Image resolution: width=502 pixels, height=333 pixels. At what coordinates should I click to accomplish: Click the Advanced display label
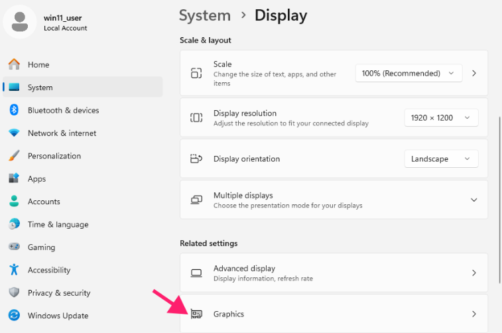244,268
